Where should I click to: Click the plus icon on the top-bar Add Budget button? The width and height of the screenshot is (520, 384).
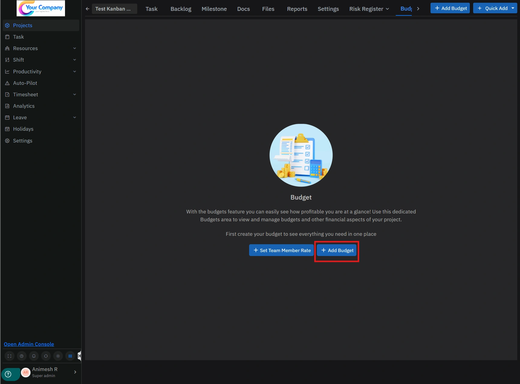point(437,8)
